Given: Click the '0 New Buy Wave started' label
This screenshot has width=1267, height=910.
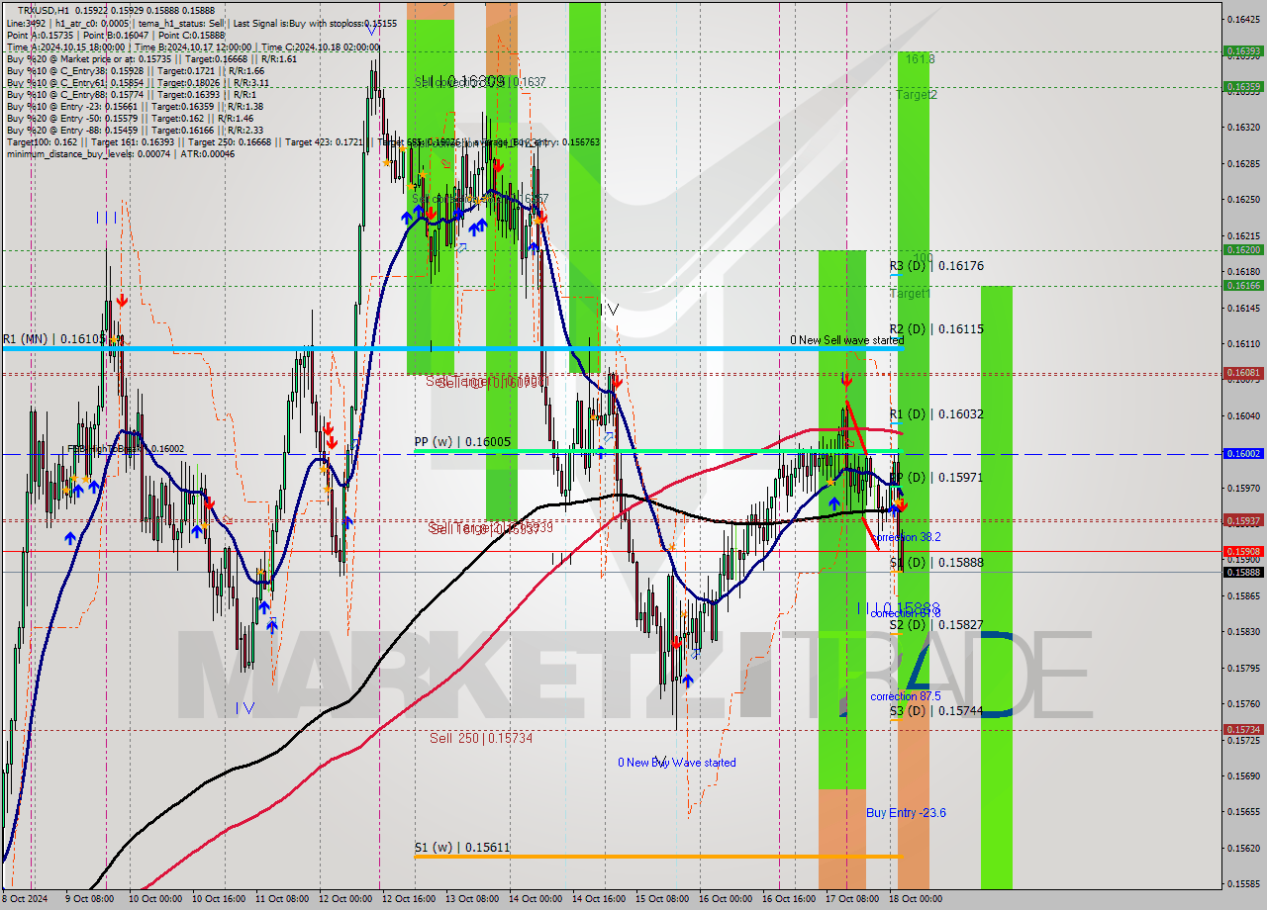Looking at the screenshot, I should point(677,763).
